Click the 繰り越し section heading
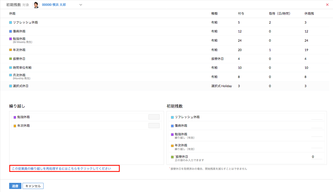Viewport: 333px width, 192px height. (x=17, y=106)
